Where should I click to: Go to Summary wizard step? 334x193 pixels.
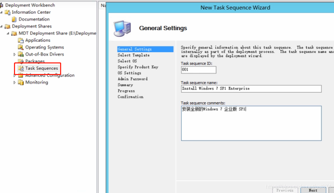pyautogui.click(x=125, y=85)
